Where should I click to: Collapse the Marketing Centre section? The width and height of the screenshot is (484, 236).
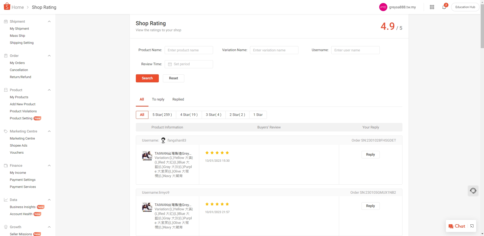click(x=49, y=131)
